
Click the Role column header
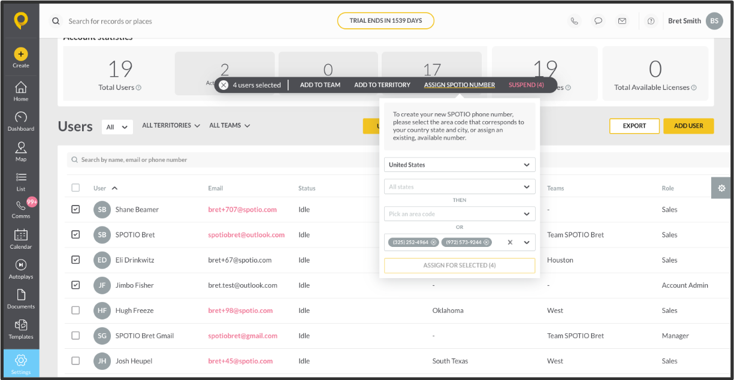[x=668, y=188]
